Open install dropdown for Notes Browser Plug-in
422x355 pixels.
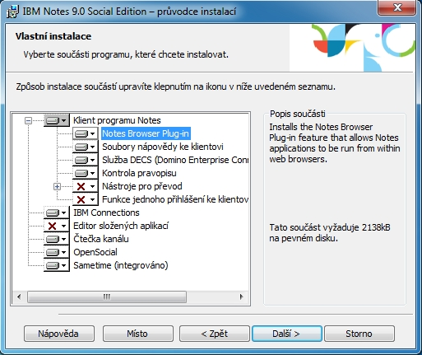click(86, 133)
